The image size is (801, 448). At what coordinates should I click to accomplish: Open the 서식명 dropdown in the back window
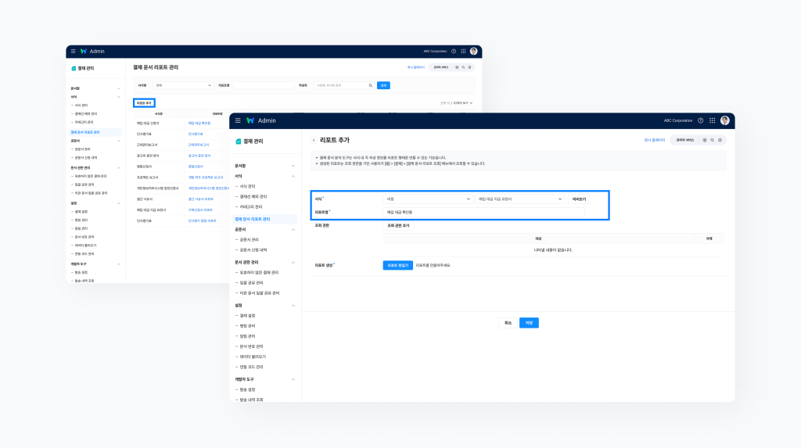(x=183, y=85)
